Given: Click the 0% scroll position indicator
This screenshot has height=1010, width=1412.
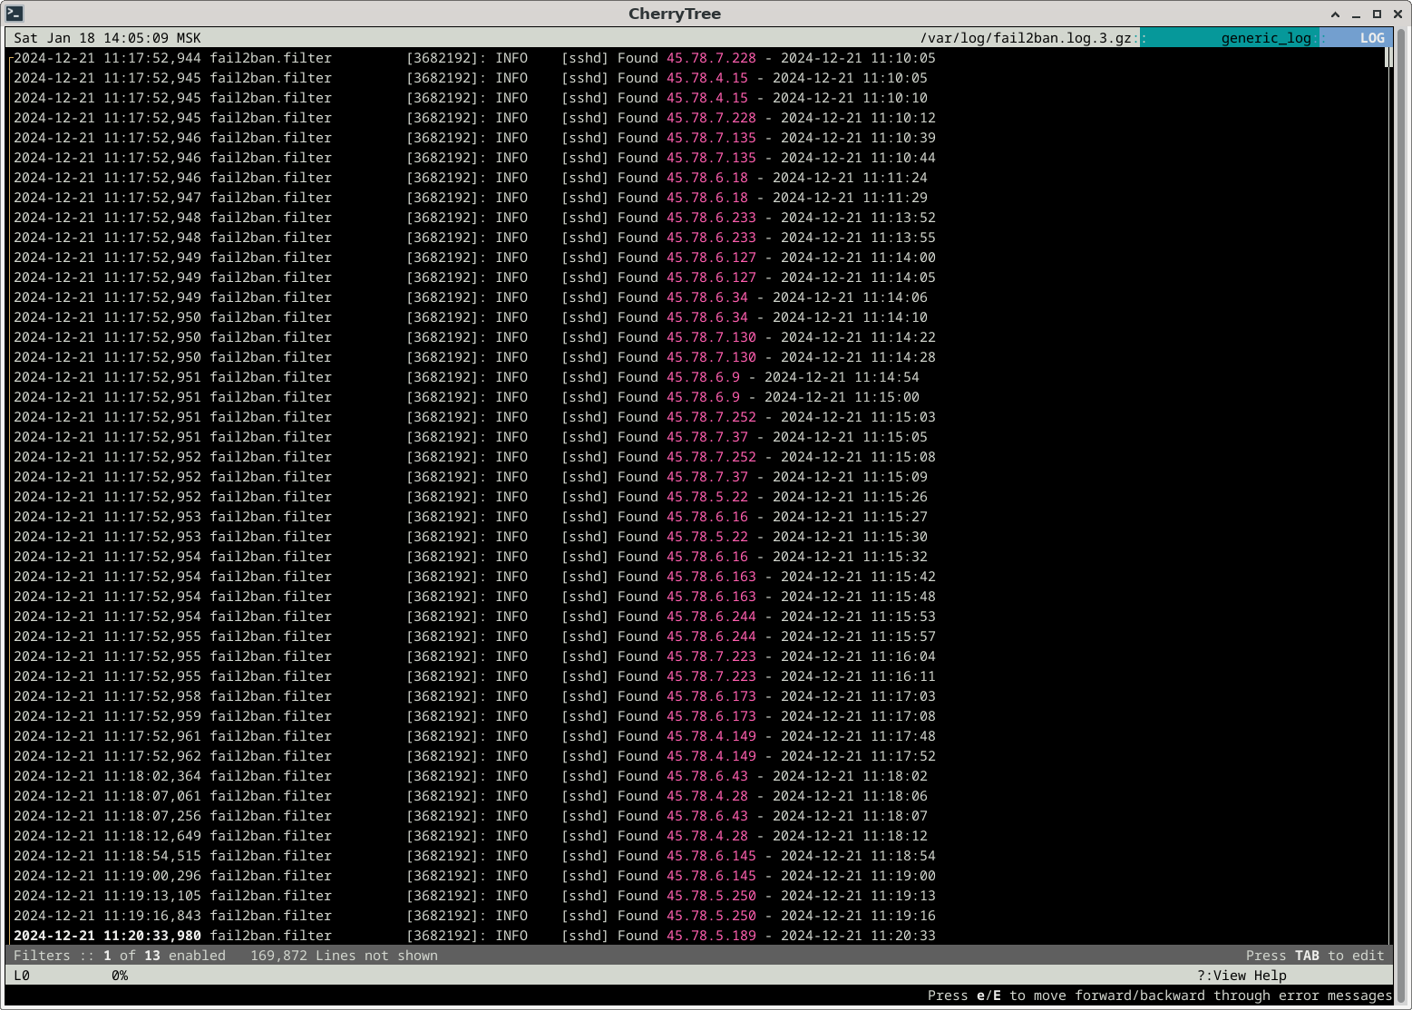Looking at the screenshot, I should tap(120, 976).
